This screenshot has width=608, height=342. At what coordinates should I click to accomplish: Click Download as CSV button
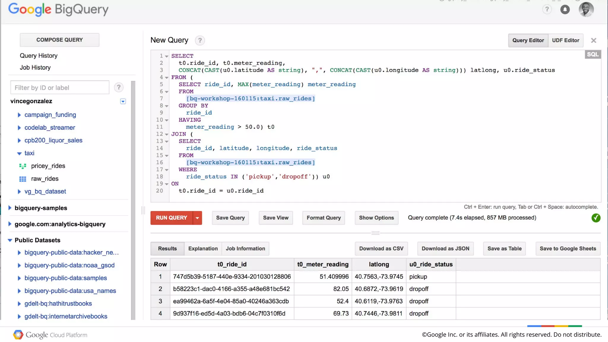point(381,248)
